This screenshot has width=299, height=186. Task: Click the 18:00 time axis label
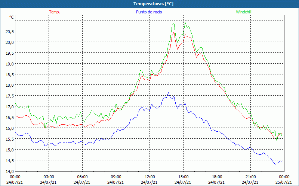pyautogui.click(x=217, y=177)
